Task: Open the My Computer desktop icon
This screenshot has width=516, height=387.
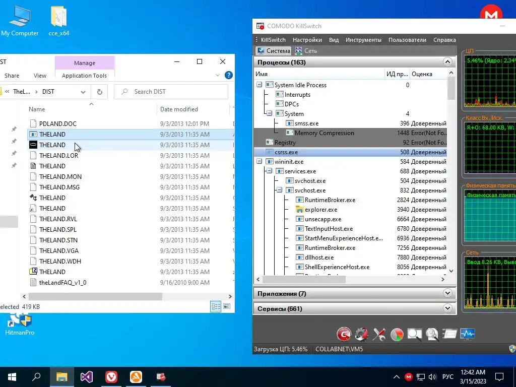Action: (20, 21)
